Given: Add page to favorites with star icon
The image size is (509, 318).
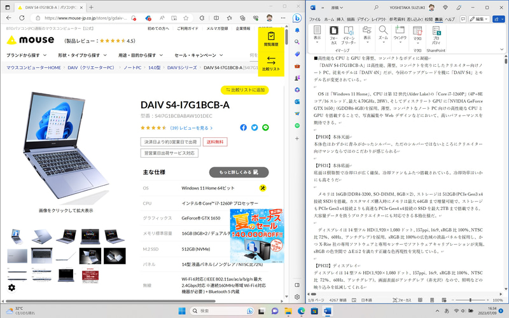Looking at the screenshot, I should point(186,18).
